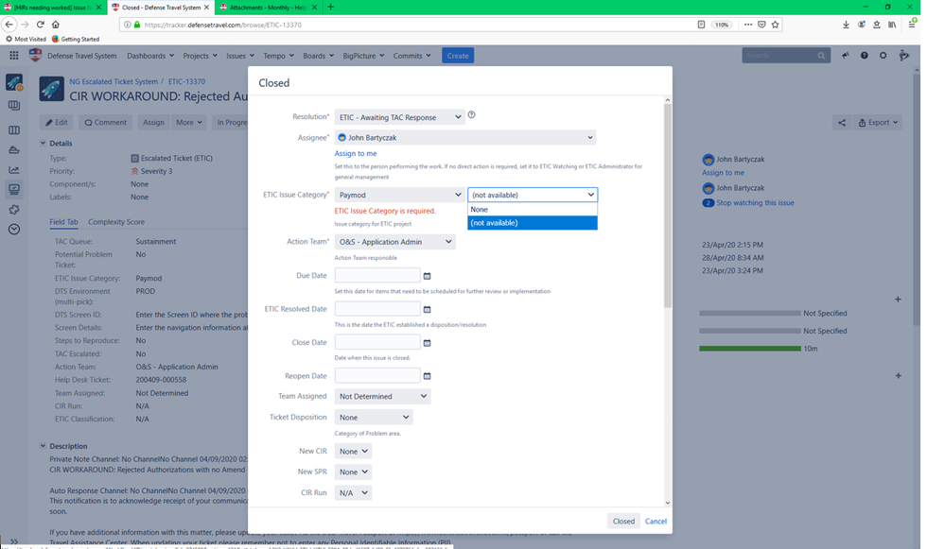
Task: Open the New SPR dropdown
Action: click(353, 472)
